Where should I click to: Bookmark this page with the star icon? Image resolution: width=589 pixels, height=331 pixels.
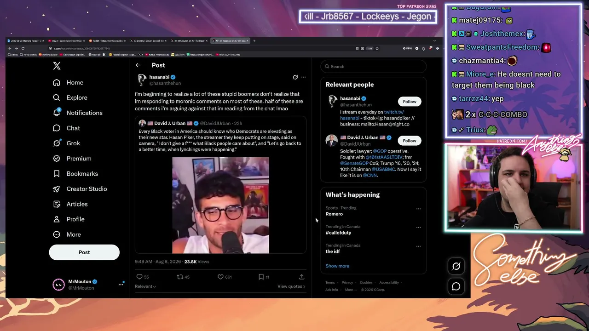point(377,48)
